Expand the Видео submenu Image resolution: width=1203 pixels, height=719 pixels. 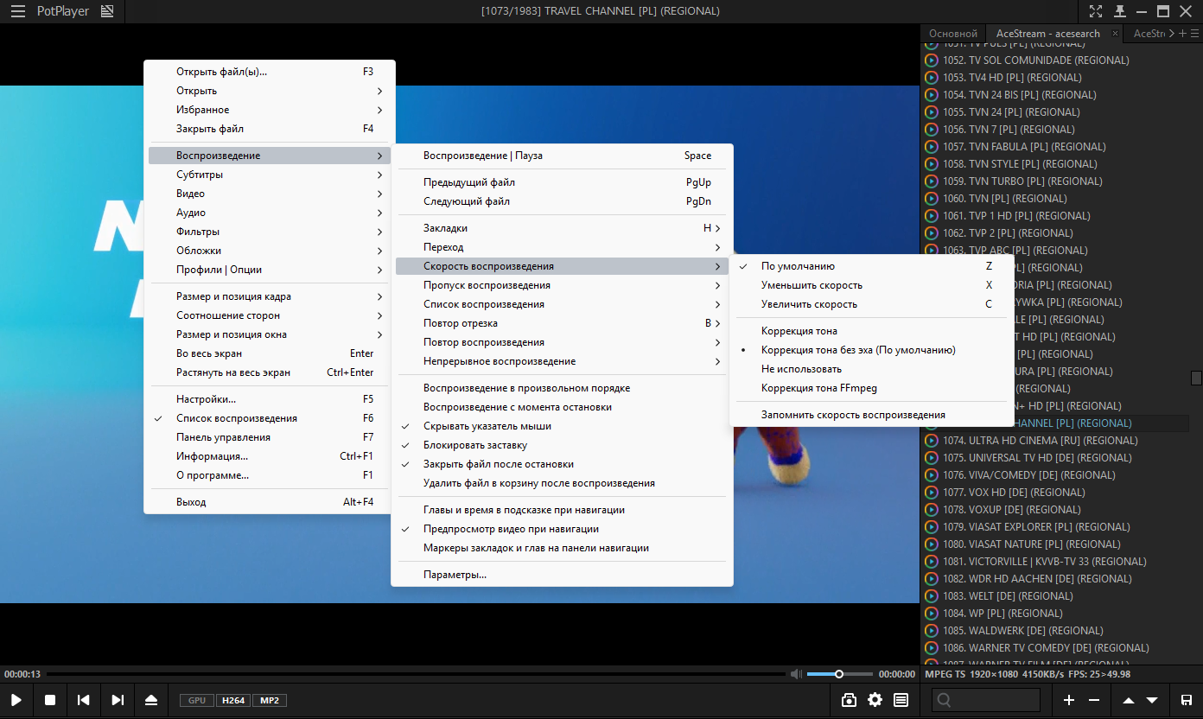[270, 194]
